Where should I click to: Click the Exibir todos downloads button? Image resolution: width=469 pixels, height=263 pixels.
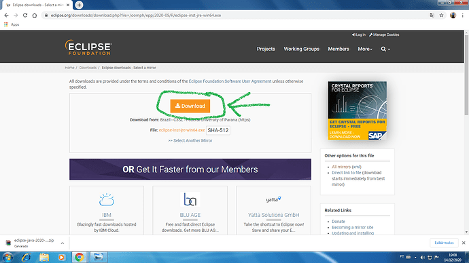point(444,243)
